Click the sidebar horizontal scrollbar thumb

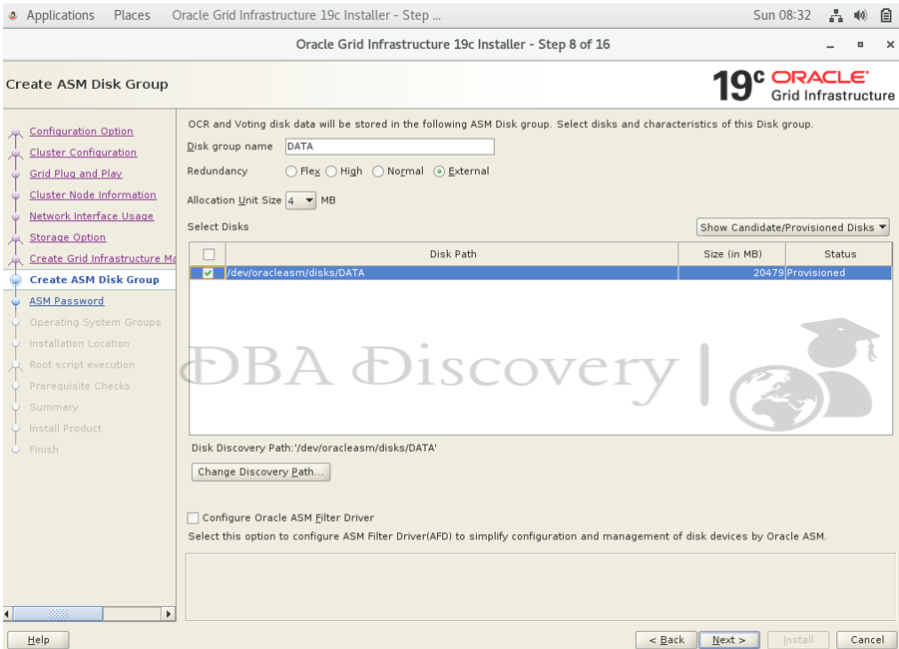tap(58, 614)
